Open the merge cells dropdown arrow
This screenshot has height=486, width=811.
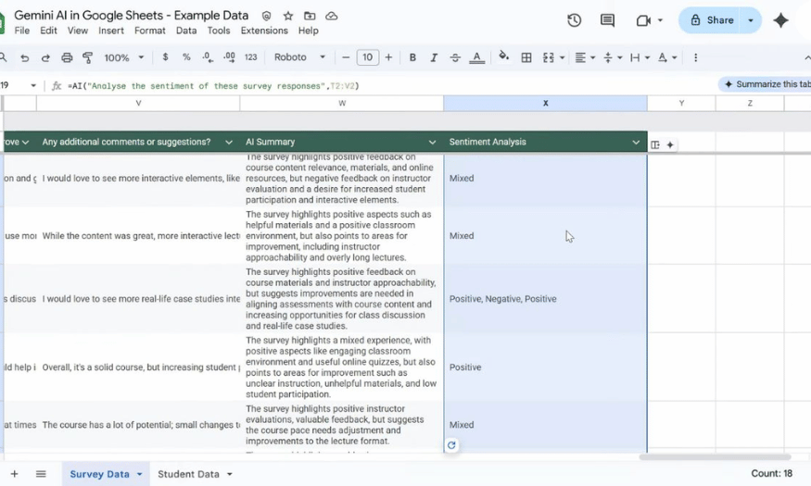[563, 57]
